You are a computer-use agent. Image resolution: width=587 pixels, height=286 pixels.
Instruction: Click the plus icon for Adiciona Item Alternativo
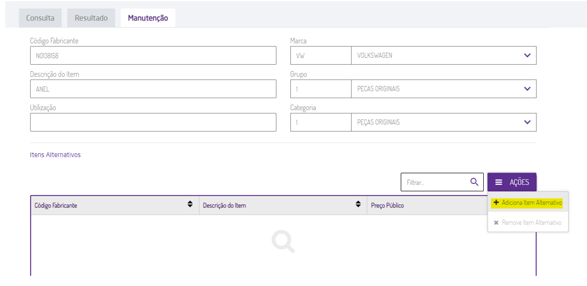click(x=496, y=203)
